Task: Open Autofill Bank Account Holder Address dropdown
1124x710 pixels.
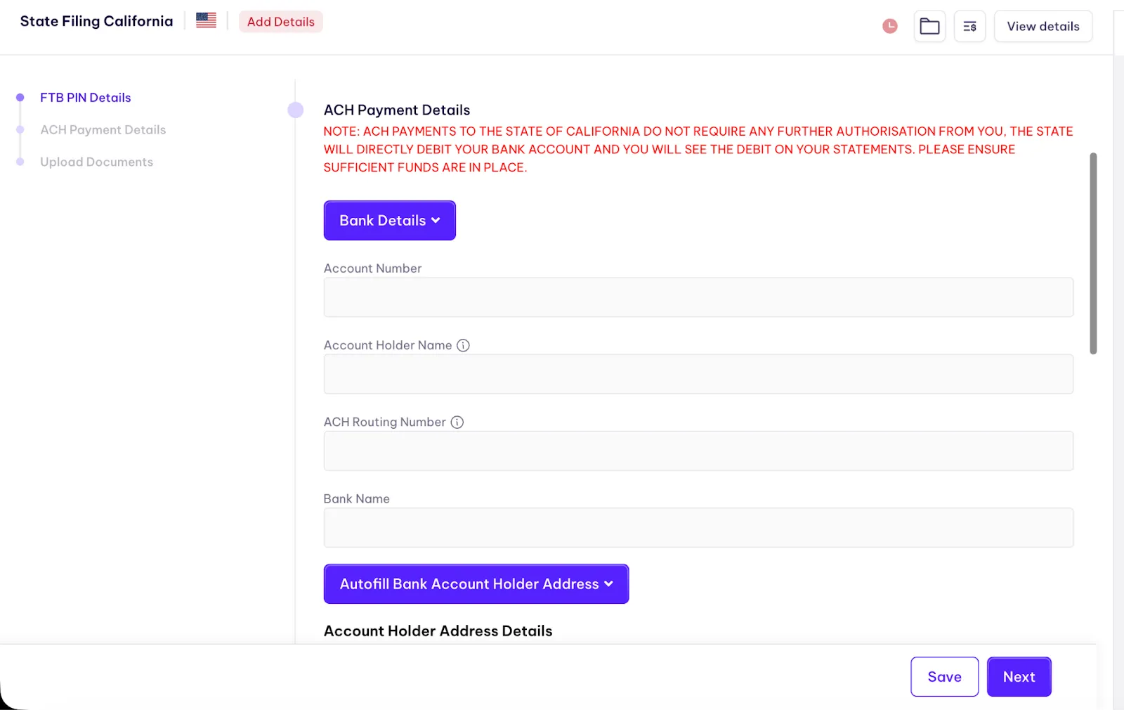Action: coord(476,583)
